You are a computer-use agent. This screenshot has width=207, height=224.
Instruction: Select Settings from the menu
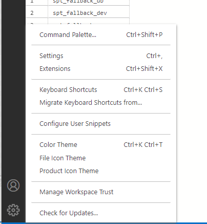pyautogui.click(x=101, y=56)
